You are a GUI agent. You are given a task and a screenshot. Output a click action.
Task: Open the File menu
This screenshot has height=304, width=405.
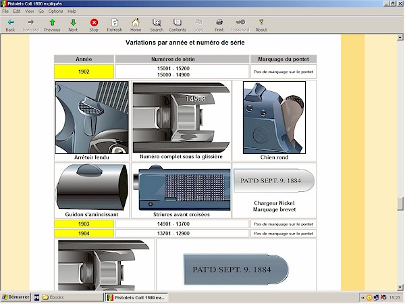tap(5, 11)
